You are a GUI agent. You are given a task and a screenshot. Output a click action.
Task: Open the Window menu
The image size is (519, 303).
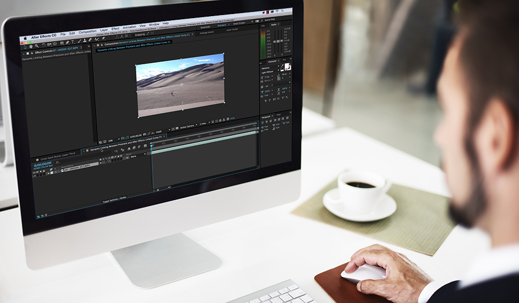[x=154, y=24]
